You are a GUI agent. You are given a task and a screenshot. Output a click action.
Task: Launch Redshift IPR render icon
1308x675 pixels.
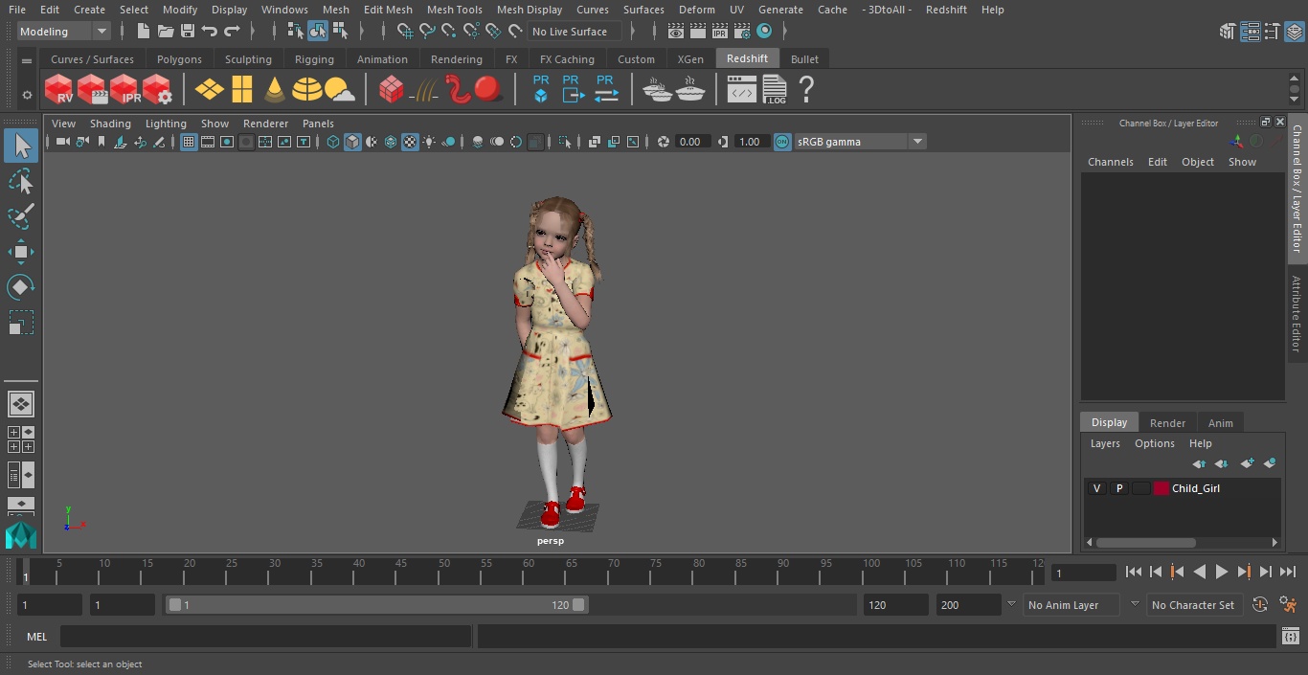124,90
